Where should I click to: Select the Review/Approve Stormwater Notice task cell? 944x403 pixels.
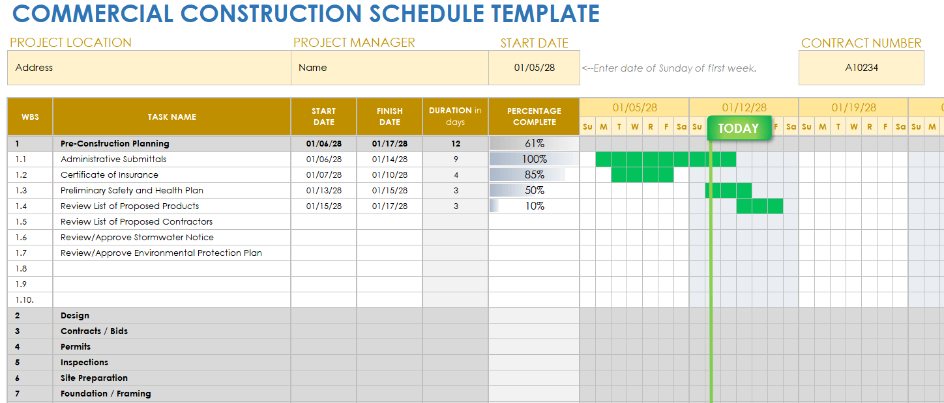[x=137, y=238]
